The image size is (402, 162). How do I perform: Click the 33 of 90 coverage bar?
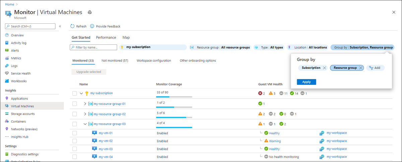[174, 97]
